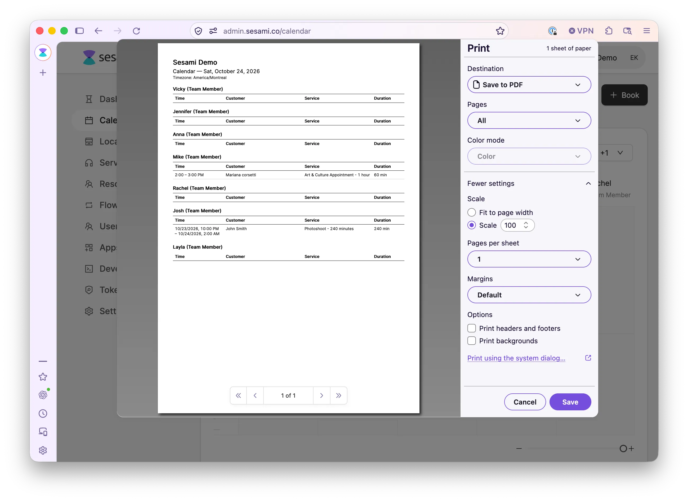
Task: Click the Book button behind the dialog
Action: 624,95
